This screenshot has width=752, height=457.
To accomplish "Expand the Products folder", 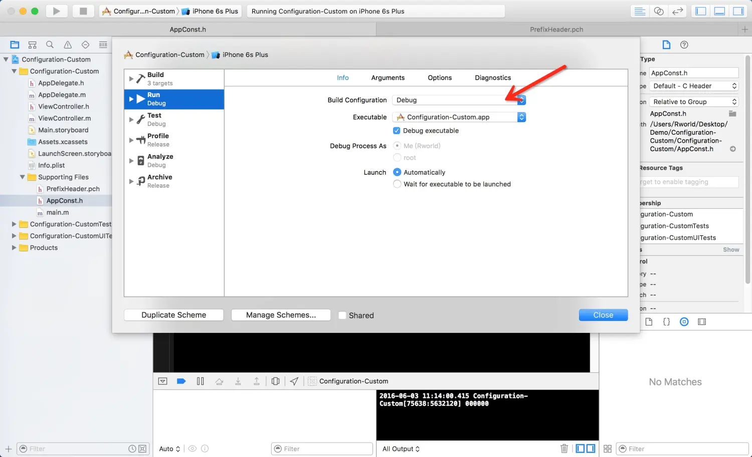I will click(x=14, y=248).
